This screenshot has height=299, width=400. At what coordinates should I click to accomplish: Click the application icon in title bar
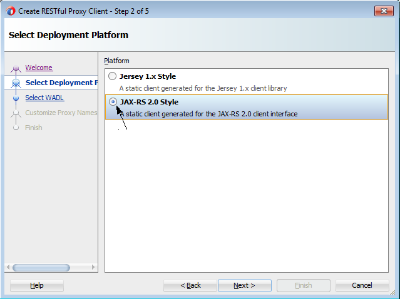point(11,11)
